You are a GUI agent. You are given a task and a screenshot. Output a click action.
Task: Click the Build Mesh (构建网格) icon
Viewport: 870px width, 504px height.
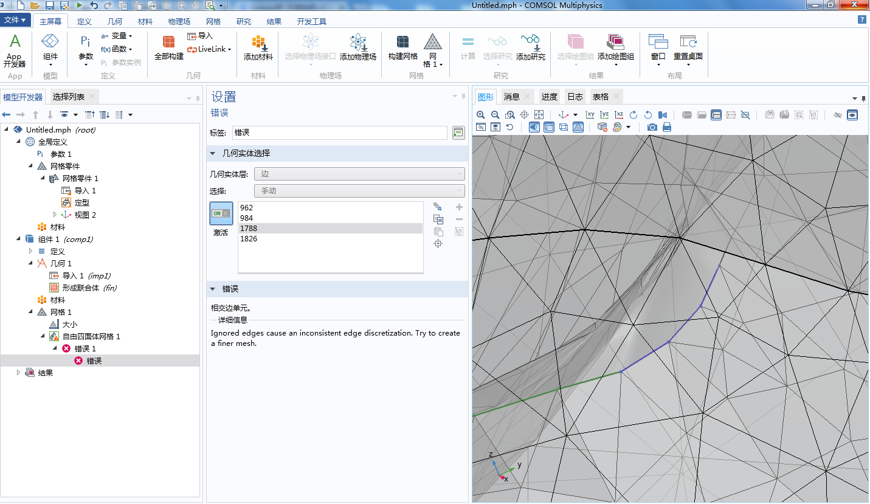(402, 47)
